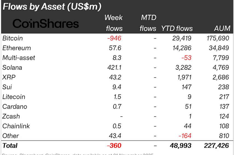Select the MTD flows column header
The height and width of the screenshot is (155, 234).
[148, 23]
